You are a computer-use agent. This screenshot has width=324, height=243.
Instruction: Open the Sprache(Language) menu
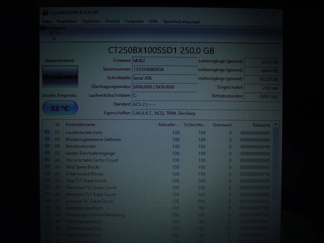coord(182,22)
